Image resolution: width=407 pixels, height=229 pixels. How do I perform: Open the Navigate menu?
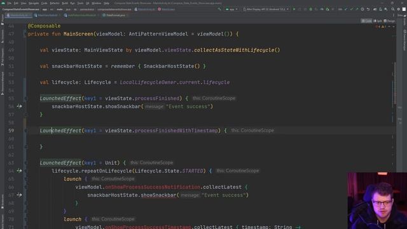click(x=34, y=3)
